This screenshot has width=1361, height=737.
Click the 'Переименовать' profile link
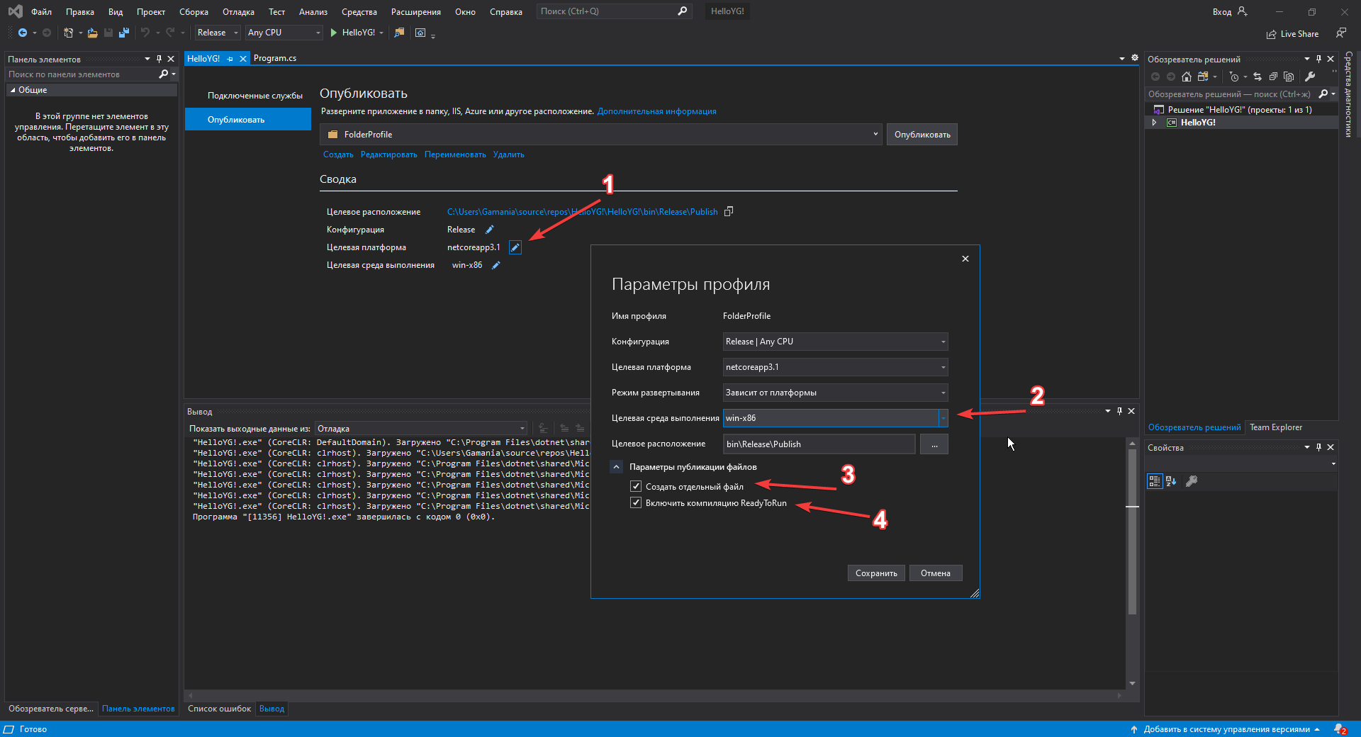click(x=455, y=154)
